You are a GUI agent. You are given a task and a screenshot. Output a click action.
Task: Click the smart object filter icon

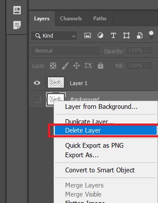tap(139, 35)
